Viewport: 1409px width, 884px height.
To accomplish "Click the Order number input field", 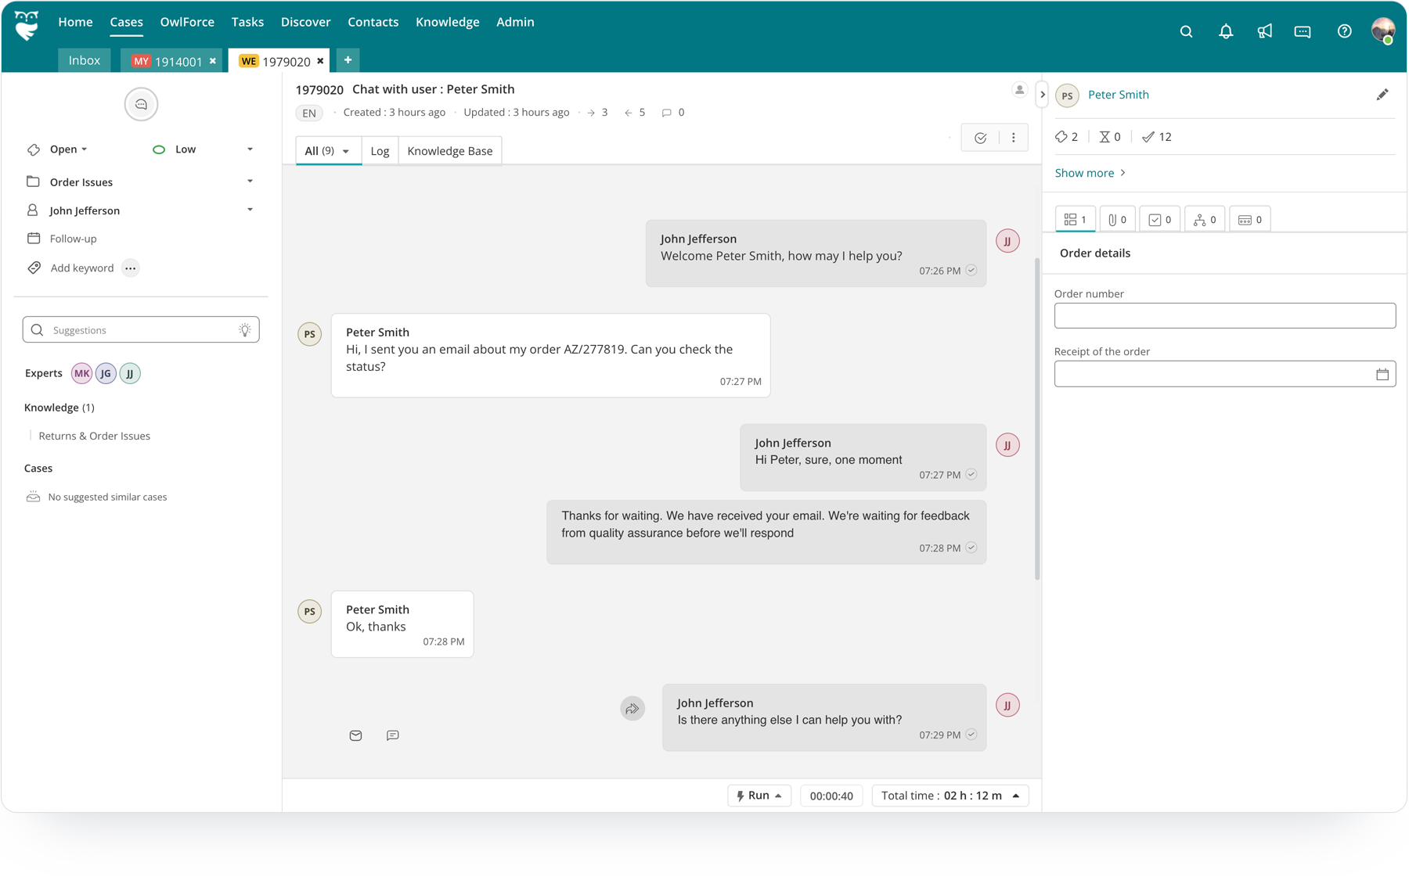I will pyautogui.click(x=1224, y=315).
